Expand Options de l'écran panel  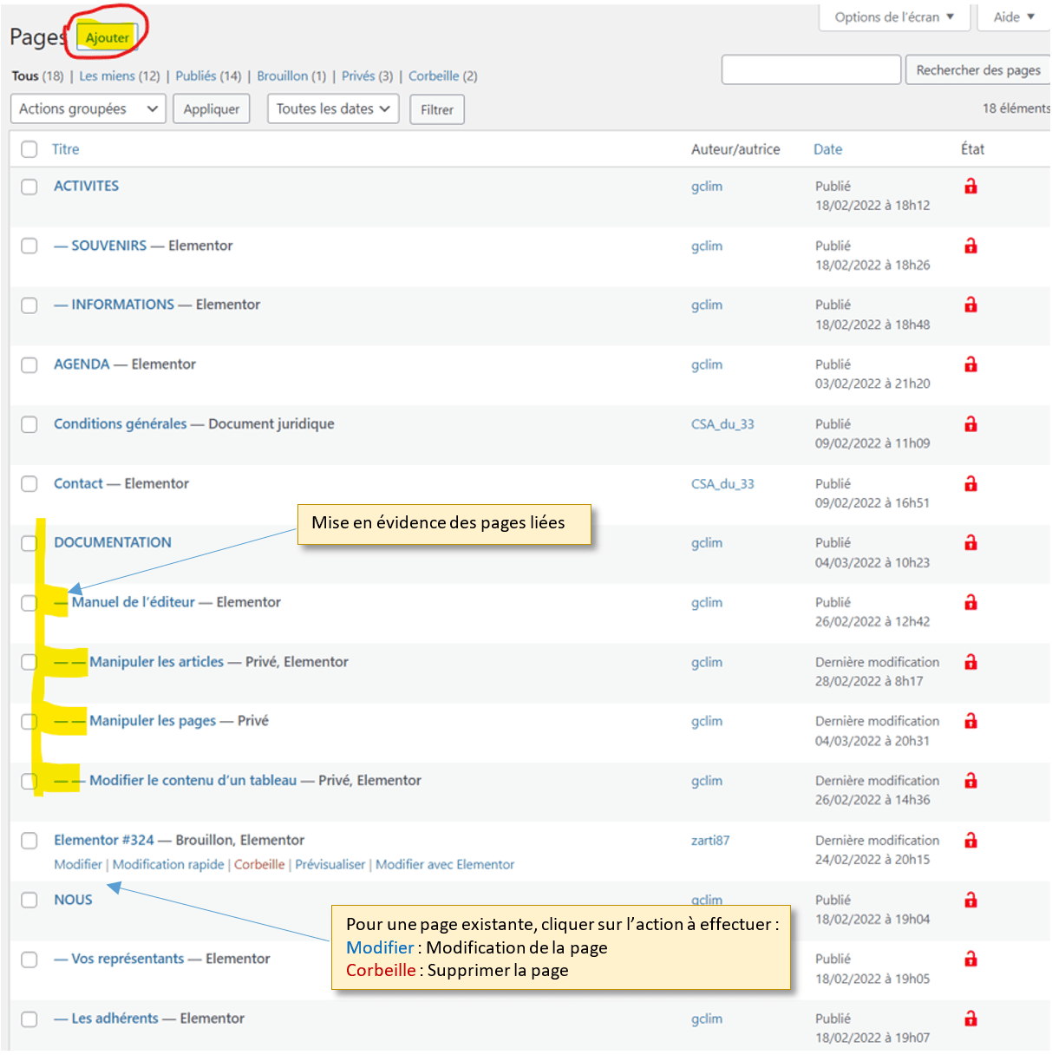point(893,17)
